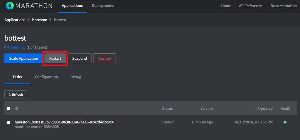
Task: Check the hpreston_bottest task checkbox
Action: coord(8,123)
